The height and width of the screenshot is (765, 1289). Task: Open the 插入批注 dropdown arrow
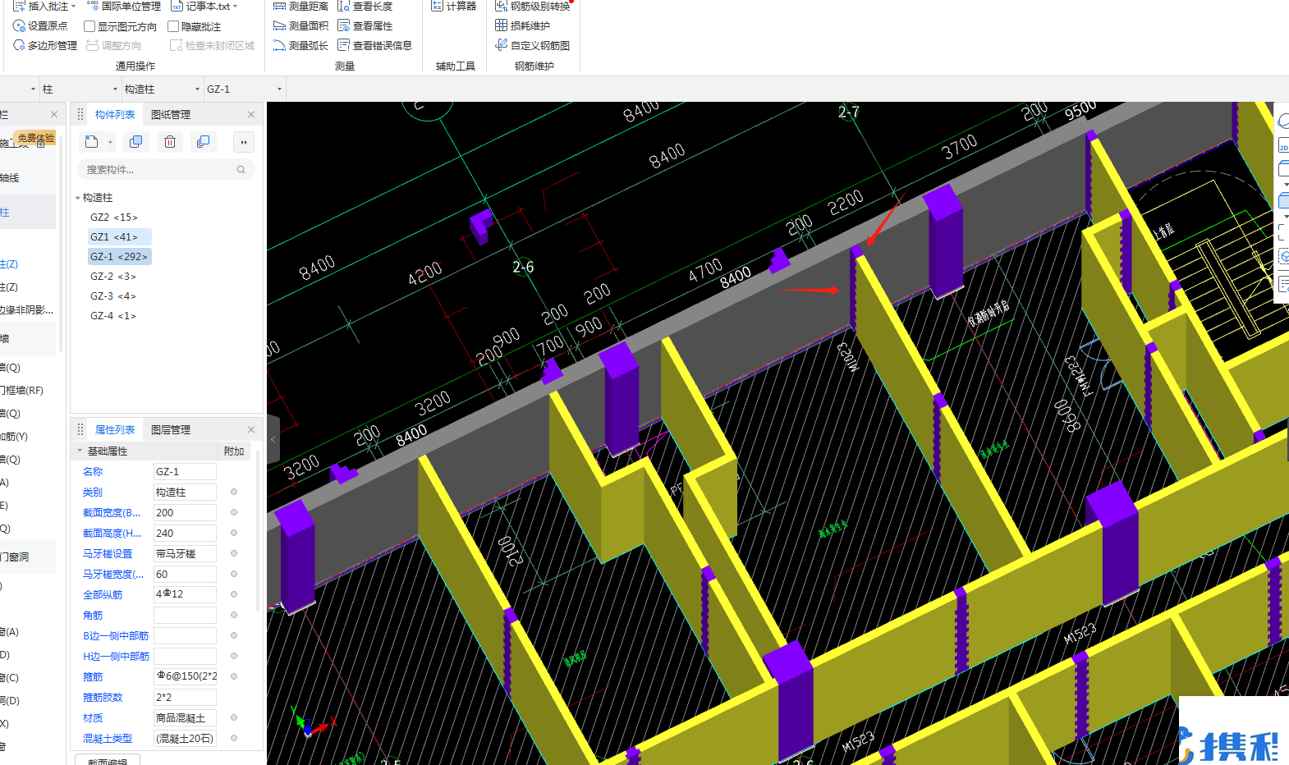point(73,7)
